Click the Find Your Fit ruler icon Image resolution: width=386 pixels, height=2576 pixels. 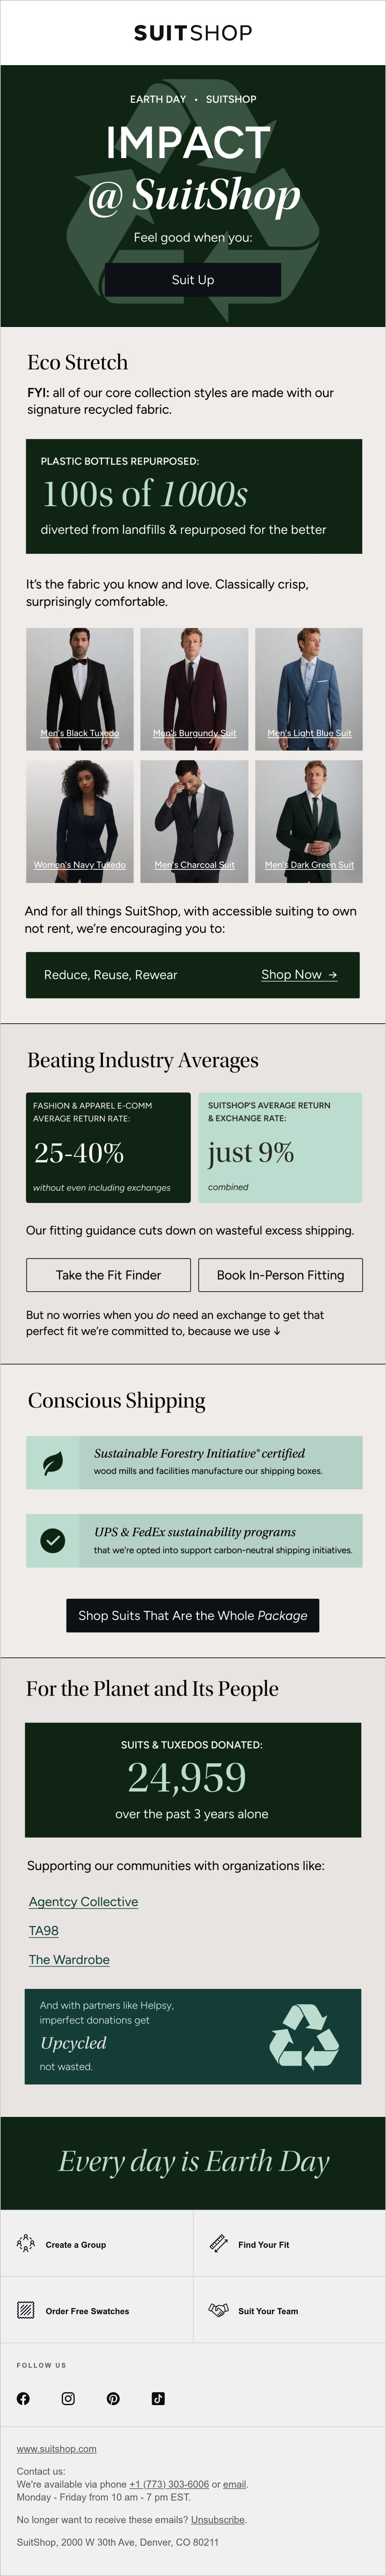coord(218,2244)
